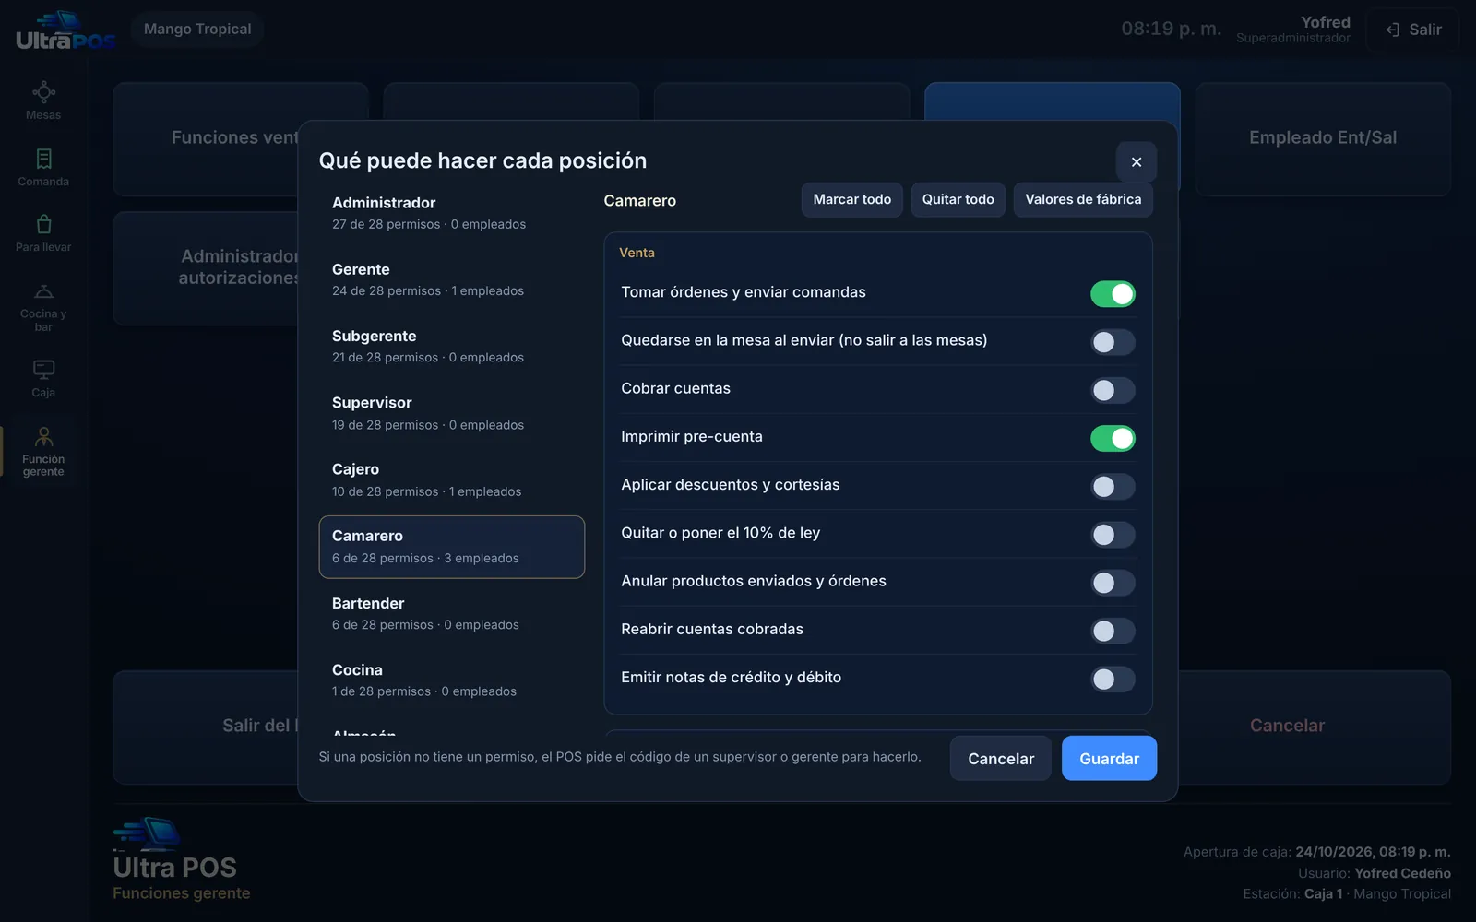This screenshot has height=922, width=1476.
Task: Select the Para llevar bag icon
Action: (43, 224)
